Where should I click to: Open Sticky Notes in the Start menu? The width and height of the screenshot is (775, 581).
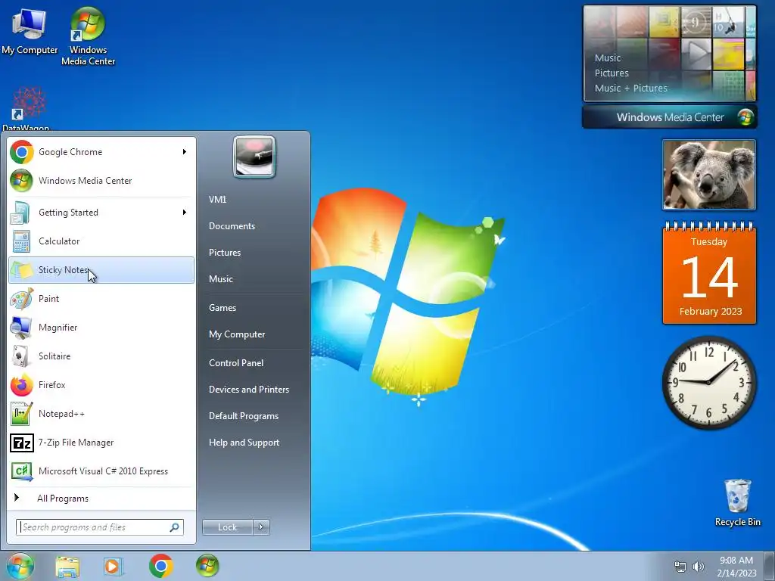pos(101,270)
